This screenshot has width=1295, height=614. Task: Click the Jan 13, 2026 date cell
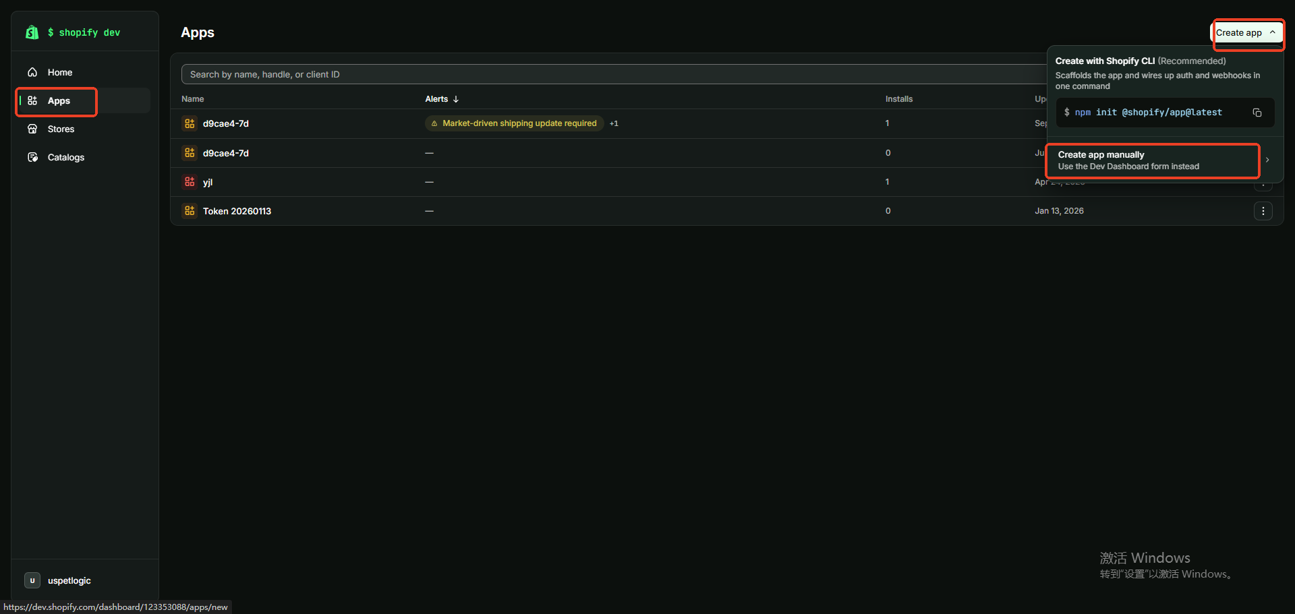click(1059, 211)
